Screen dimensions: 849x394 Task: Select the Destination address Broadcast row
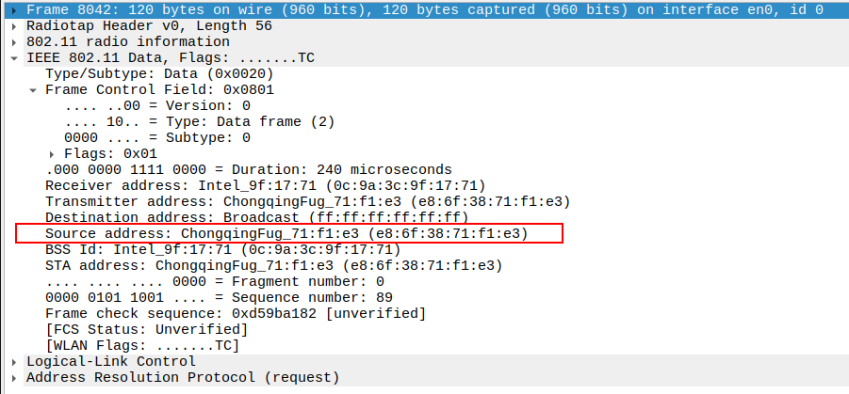(256, 217)
